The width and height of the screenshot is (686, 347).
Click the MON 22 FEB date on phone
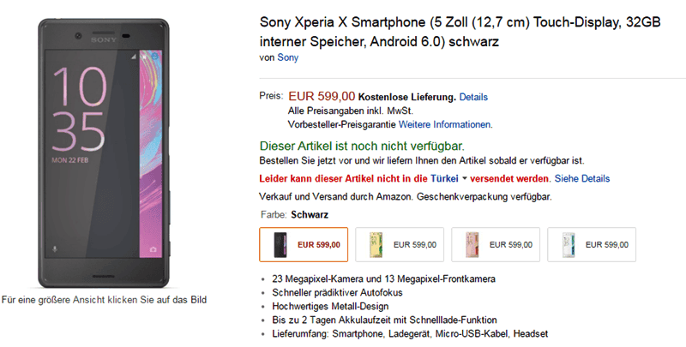(x=73, y=159)
